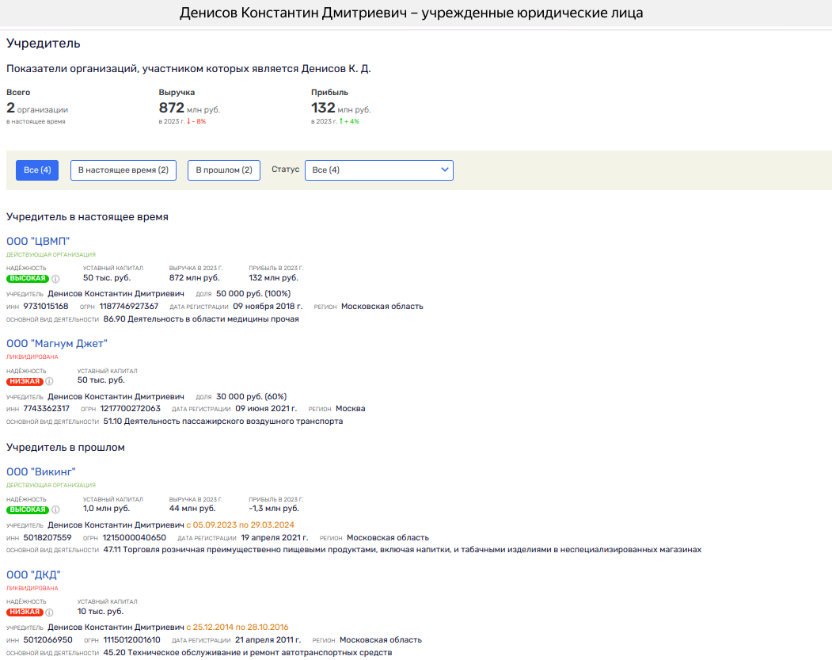Click the green ВЫСОКАЯ badge of ЦВМП
832x660 pixels.
[27, 279]
